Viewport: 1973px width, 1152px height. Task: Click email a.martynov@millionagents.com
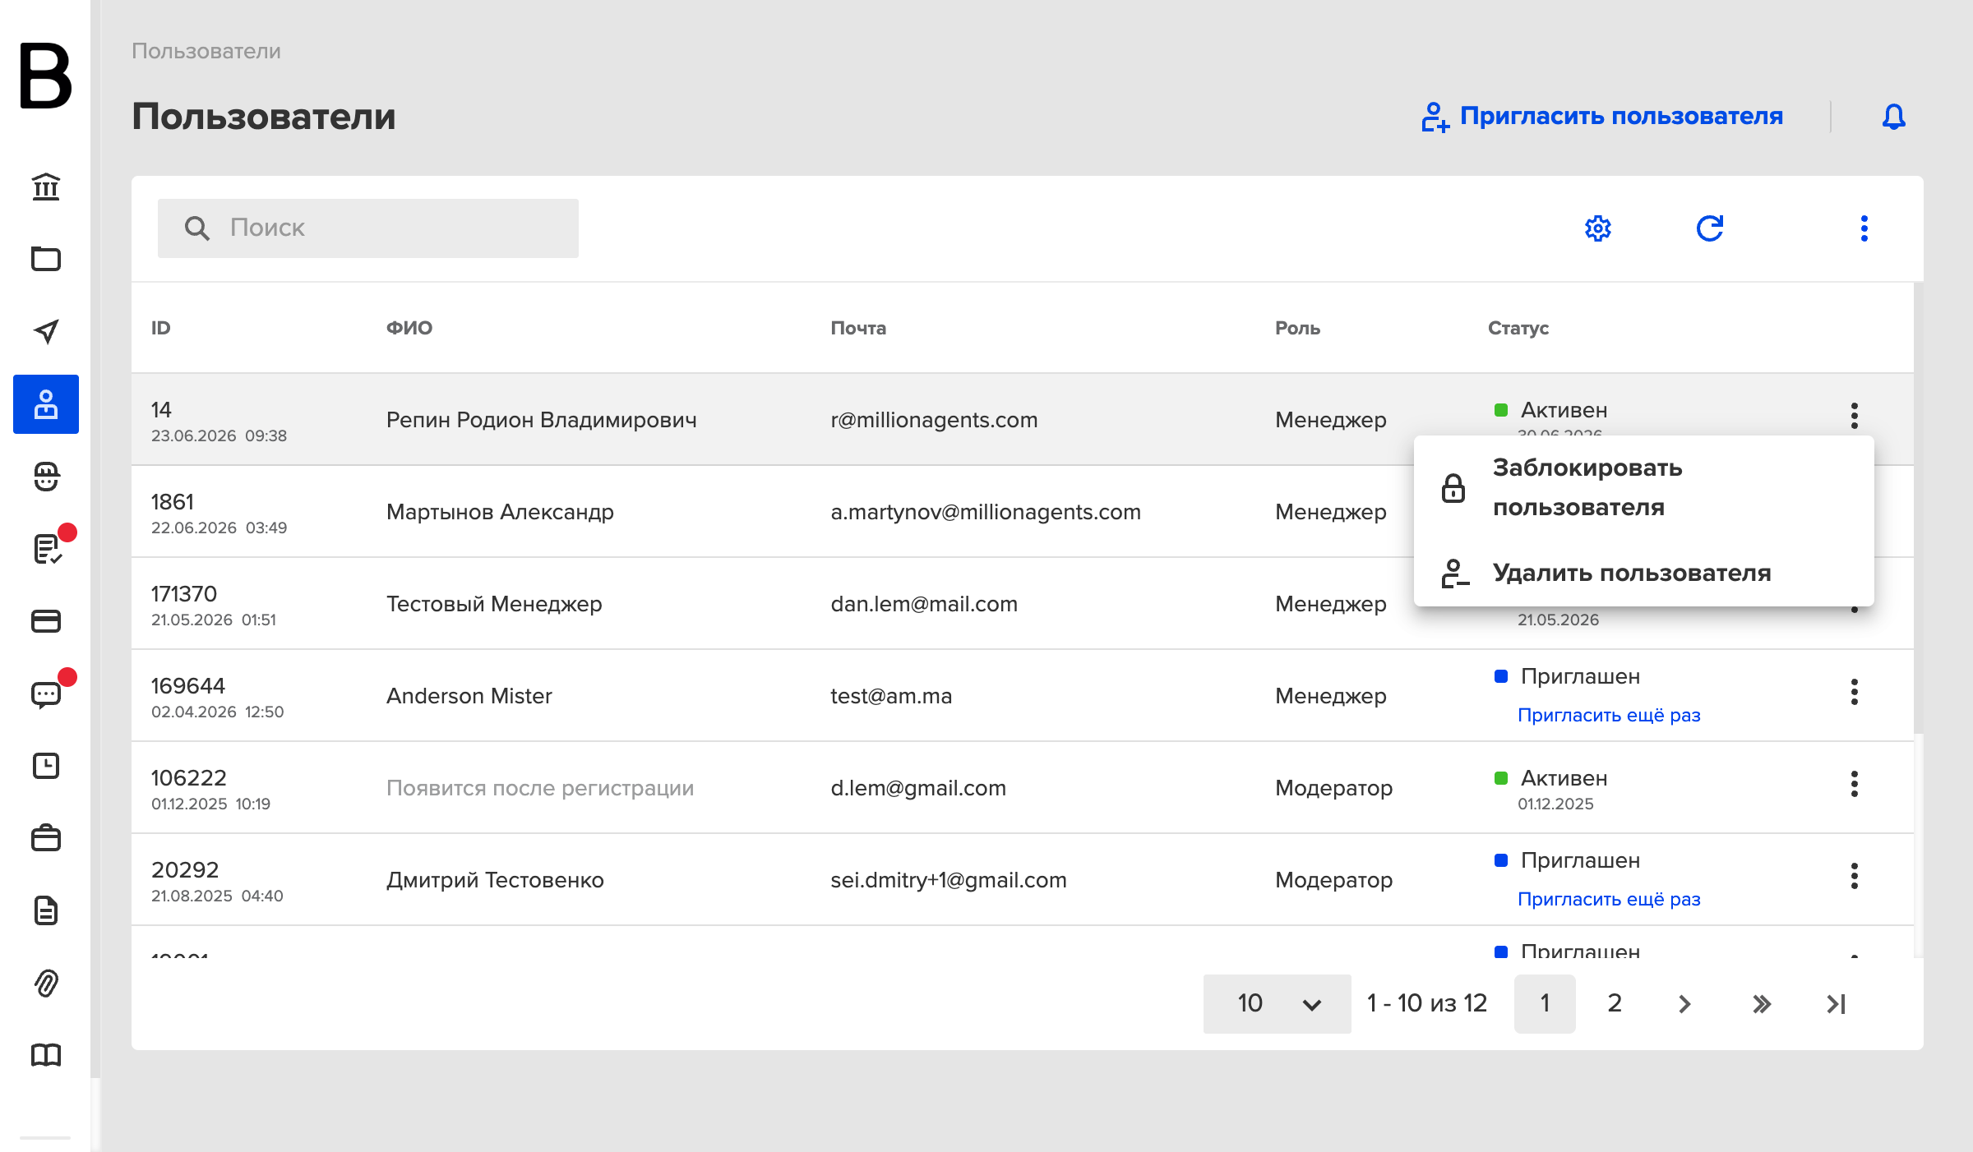coord(986,512)
